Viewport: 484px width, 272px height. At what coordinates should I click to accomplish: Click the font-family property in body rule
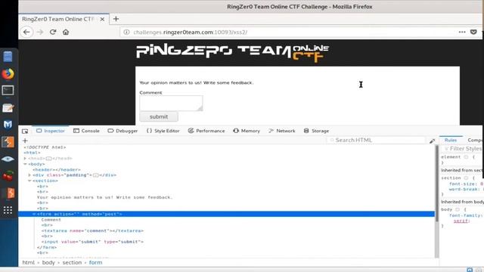click(465, 215)
